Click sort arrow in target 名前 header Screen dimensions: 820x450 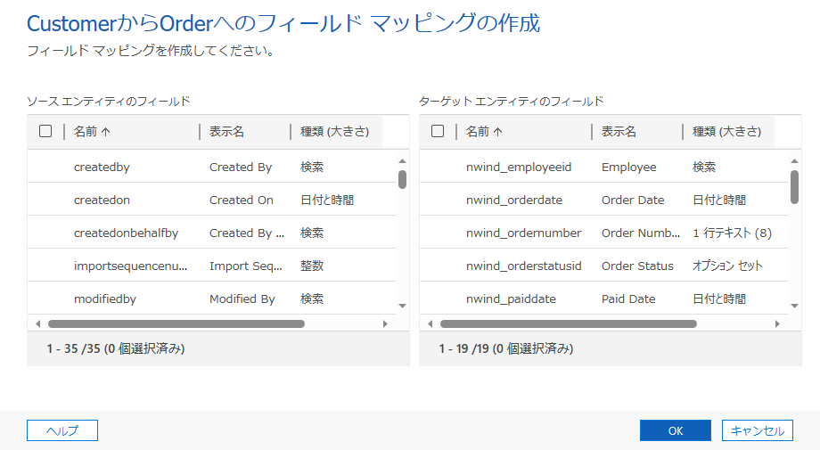point(498,132)
